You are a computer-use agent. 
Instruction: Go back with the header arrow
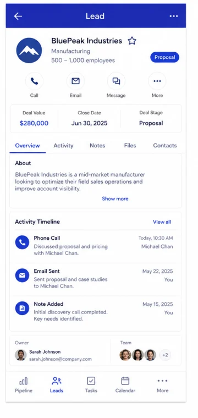(18, 16)
